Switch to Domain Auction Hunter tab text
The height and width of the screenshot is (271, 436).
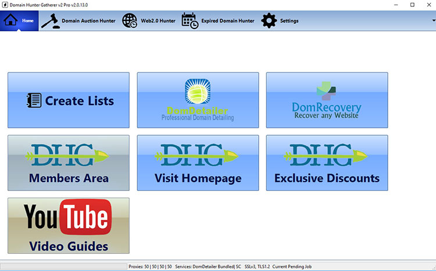[x=88, y=21]
